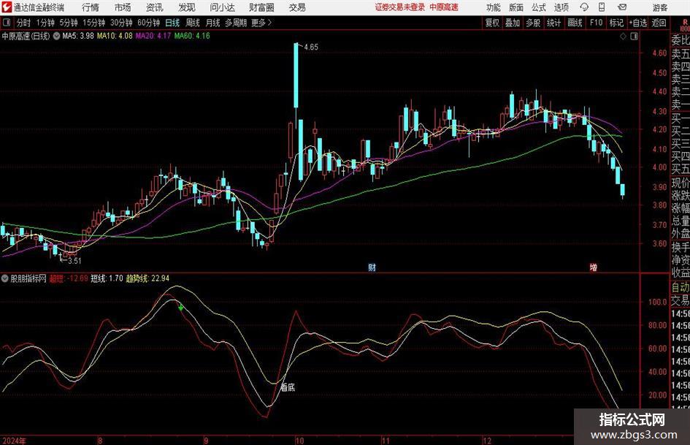690x445 pixels.
Task: Click the 多股 toolbar button
Action: click(533, 23)
